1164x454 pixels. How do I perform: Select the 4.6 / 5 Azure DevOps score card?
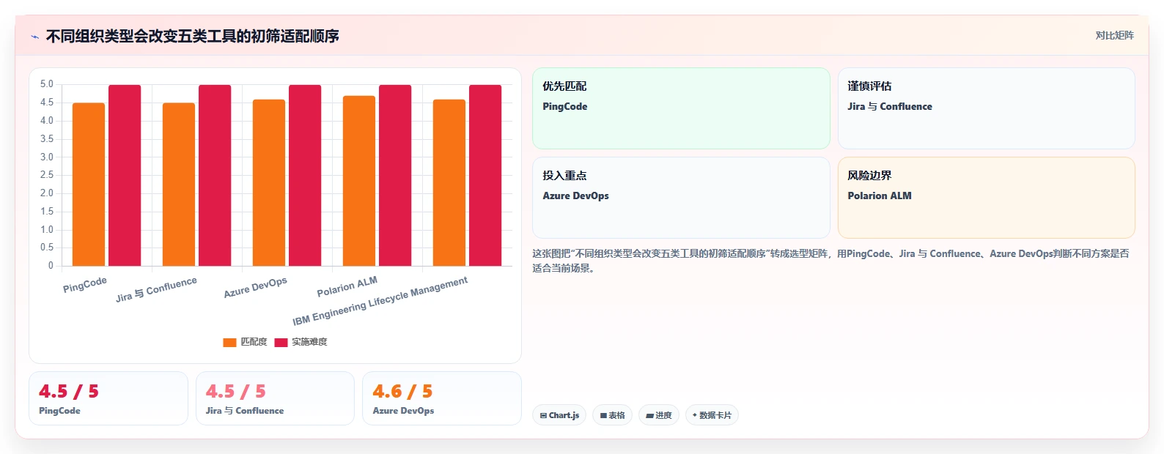click(442, 398)
